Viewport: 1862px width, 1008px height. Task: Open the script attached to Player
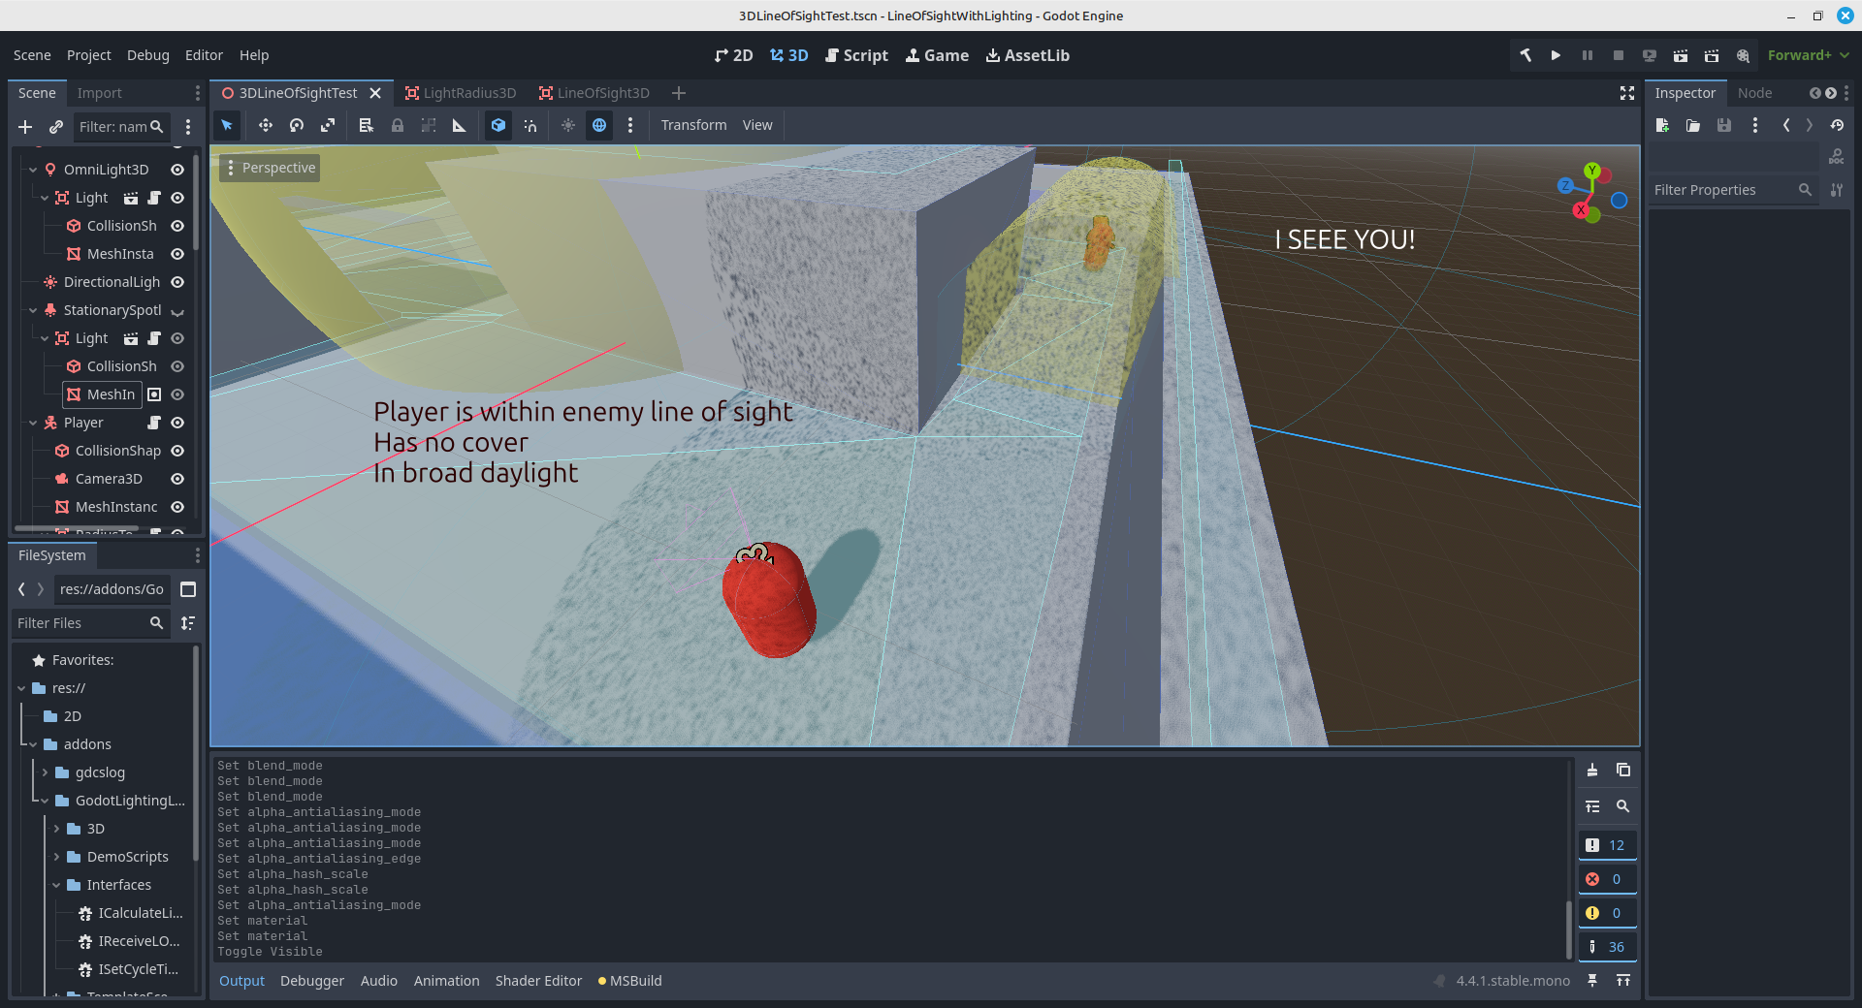point(154,423)
